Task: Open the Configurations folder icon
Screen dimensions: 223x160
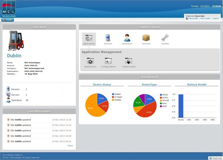Action: (108, 63)
